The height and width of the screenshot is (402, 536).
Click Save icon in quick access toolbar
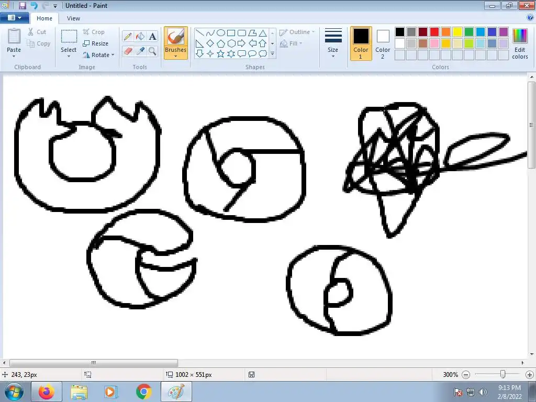tap(22, 5)
